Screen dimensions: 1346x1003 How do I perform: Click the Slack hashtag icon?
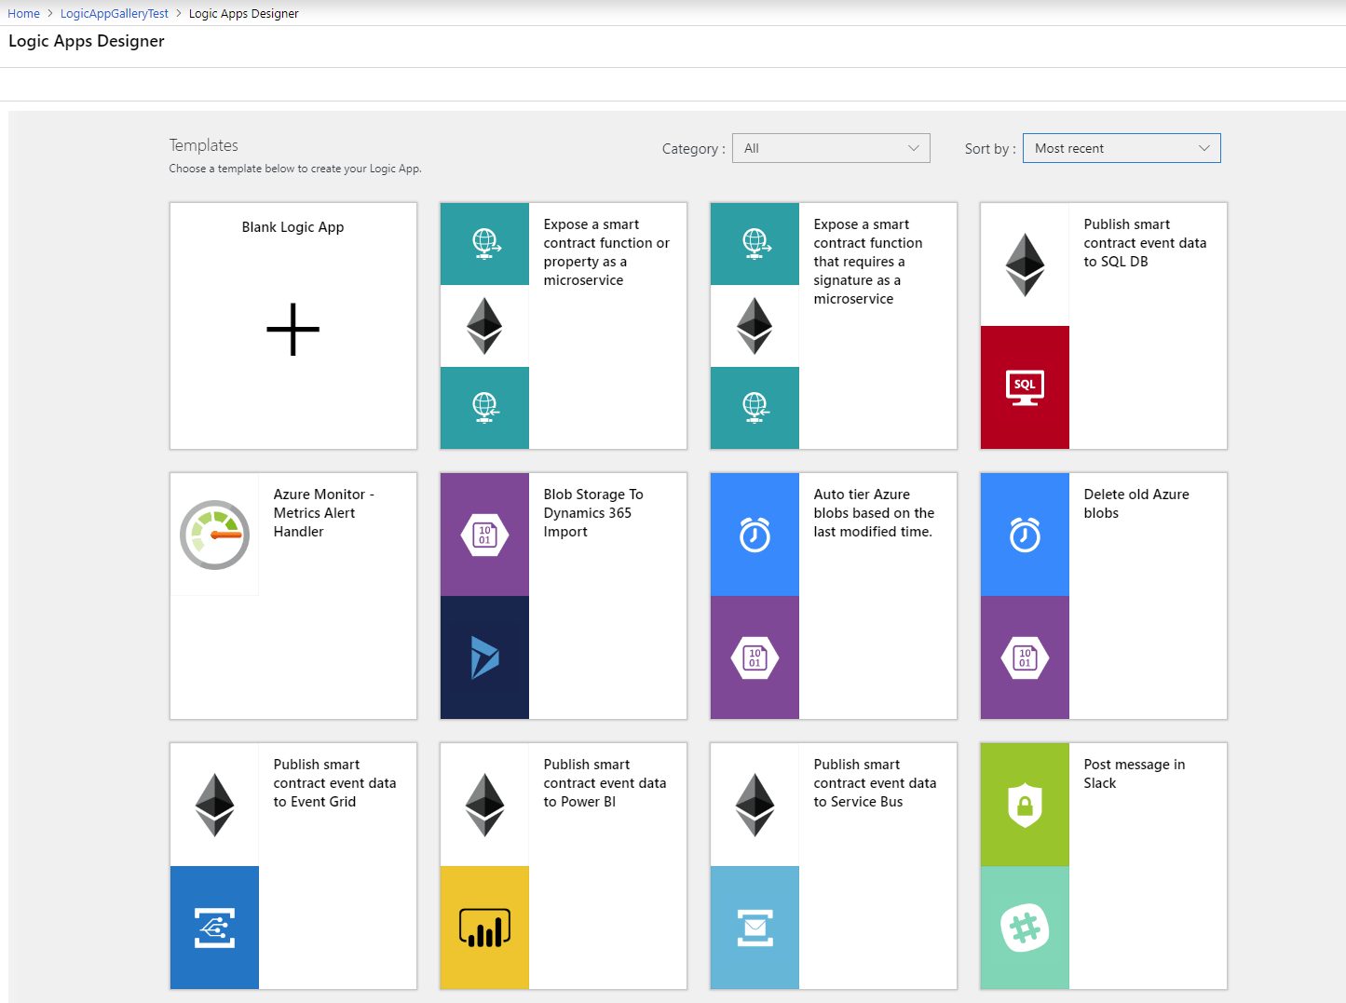pos(1025,927)
